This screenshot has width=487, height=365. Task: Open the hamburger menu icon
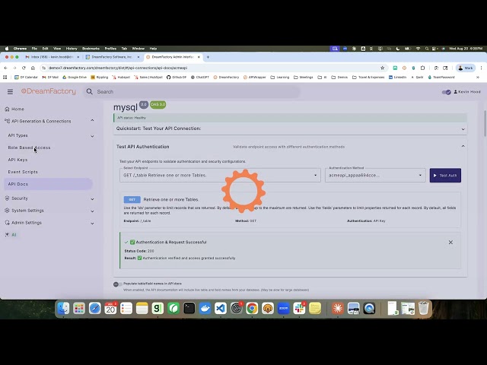(x=10, y=91)
